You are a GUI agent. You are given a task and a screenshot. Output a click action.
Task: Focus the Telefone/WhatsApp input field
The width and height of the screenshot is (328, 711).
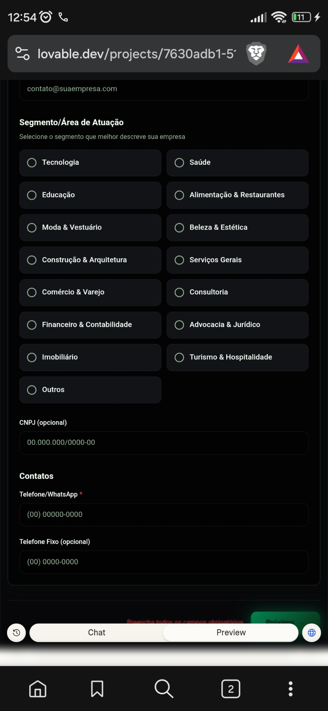[x=164, y=514]
